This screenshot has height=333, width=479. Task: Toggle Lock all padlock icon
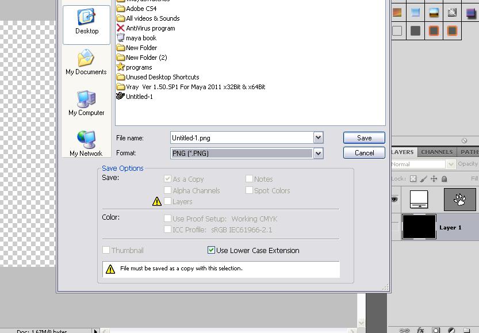444,179
